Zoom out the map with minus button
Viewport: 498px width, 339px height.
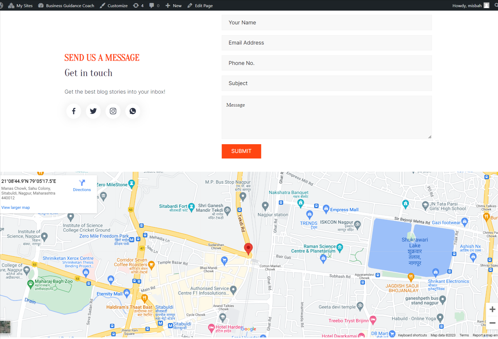[x=492, y=323]
